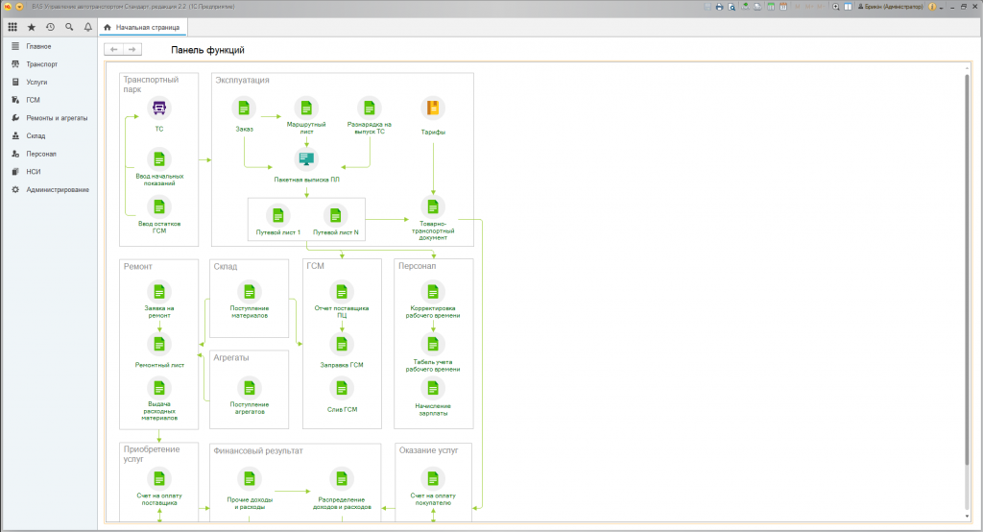The image size is (983, 532).
Task: Open the ТС vehicle icon
Action: click(159, 108)
